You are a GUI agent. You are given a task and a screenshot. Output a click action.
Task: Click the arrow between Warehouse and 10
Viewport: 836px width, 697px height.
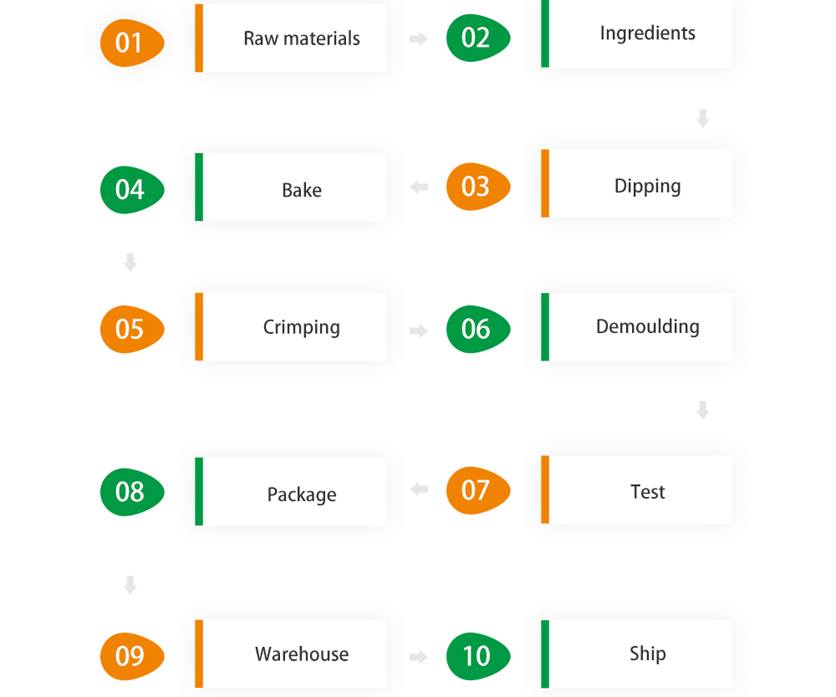[418, 657]
